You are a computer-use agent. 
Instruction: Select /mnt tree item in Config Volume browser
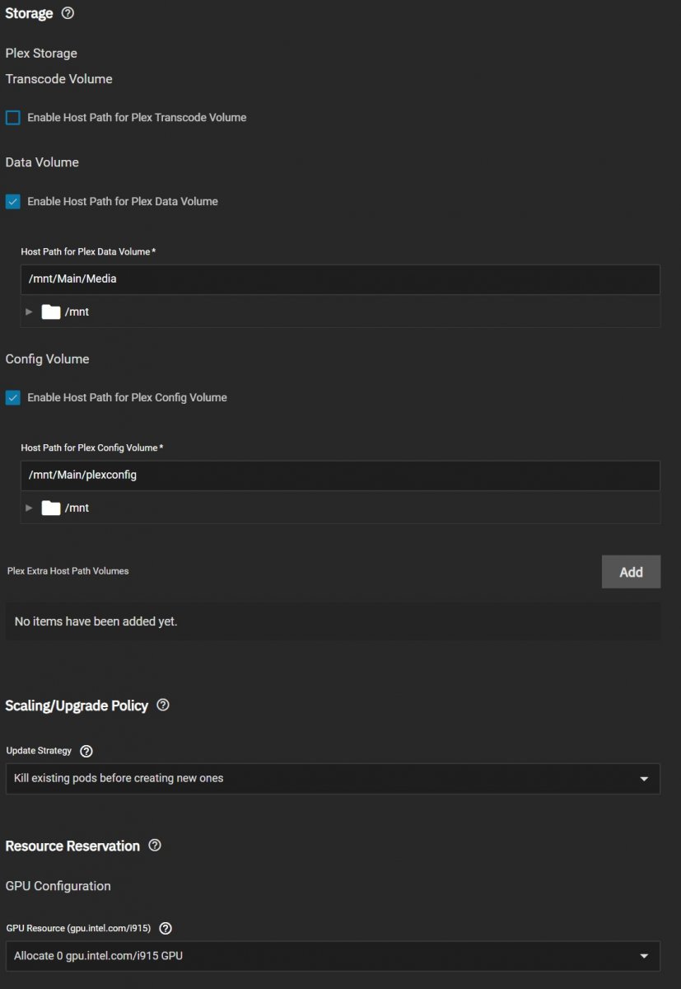pos(77,509)
